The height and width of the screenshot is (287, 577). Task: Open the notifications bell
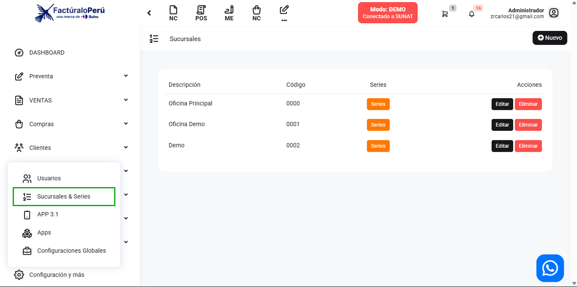point(472,14)
